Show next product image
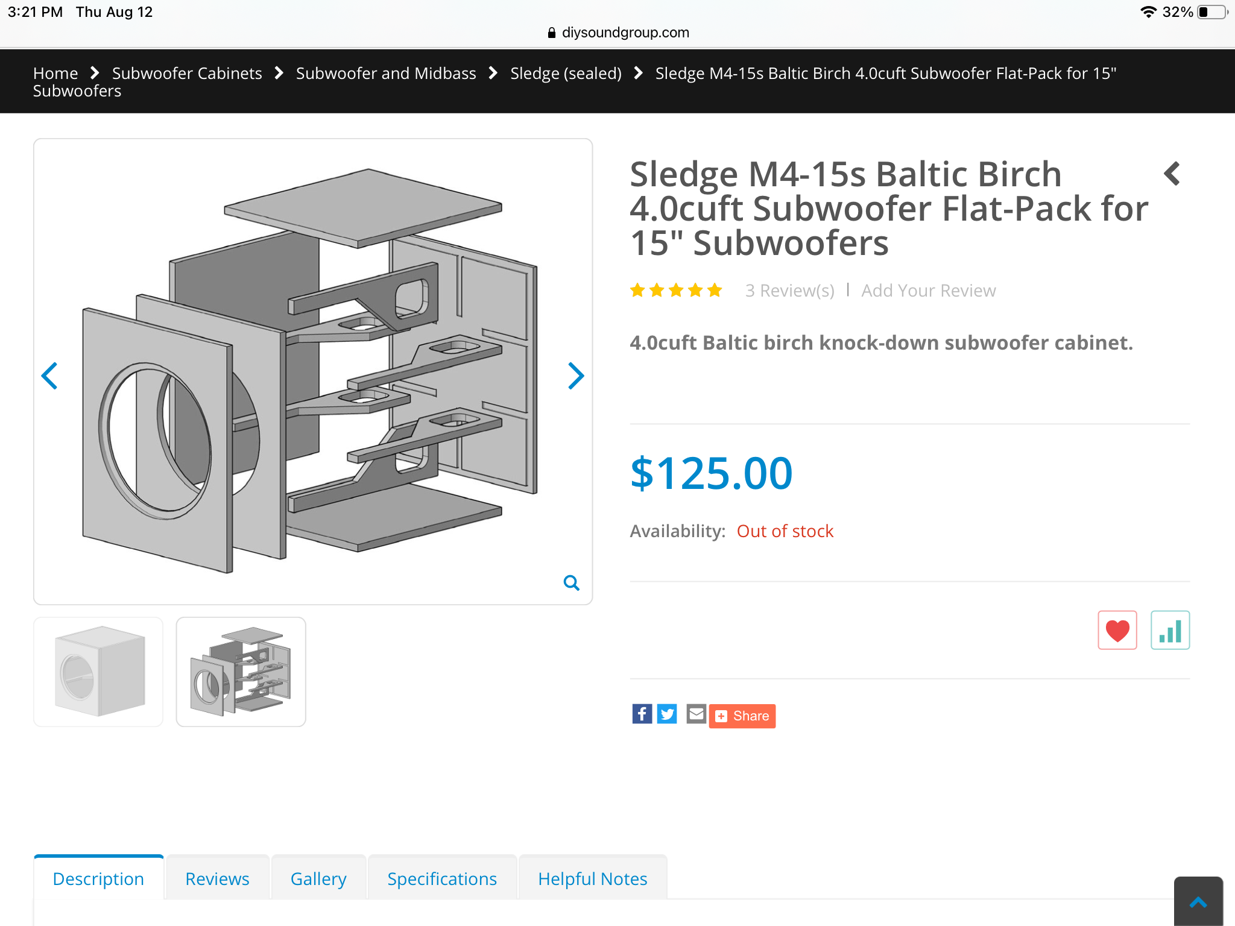Screen dimensions: 1235x926 576,376
